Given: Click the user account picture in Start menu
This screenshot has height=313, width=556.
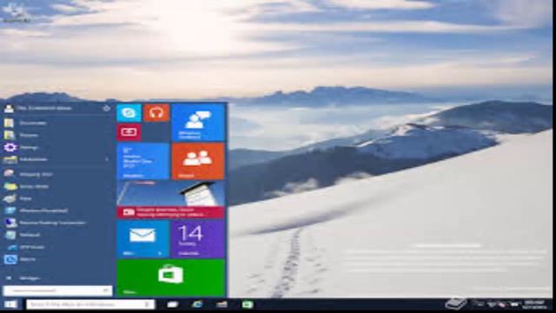Looking at the screenshot, I should pos(9,108).
